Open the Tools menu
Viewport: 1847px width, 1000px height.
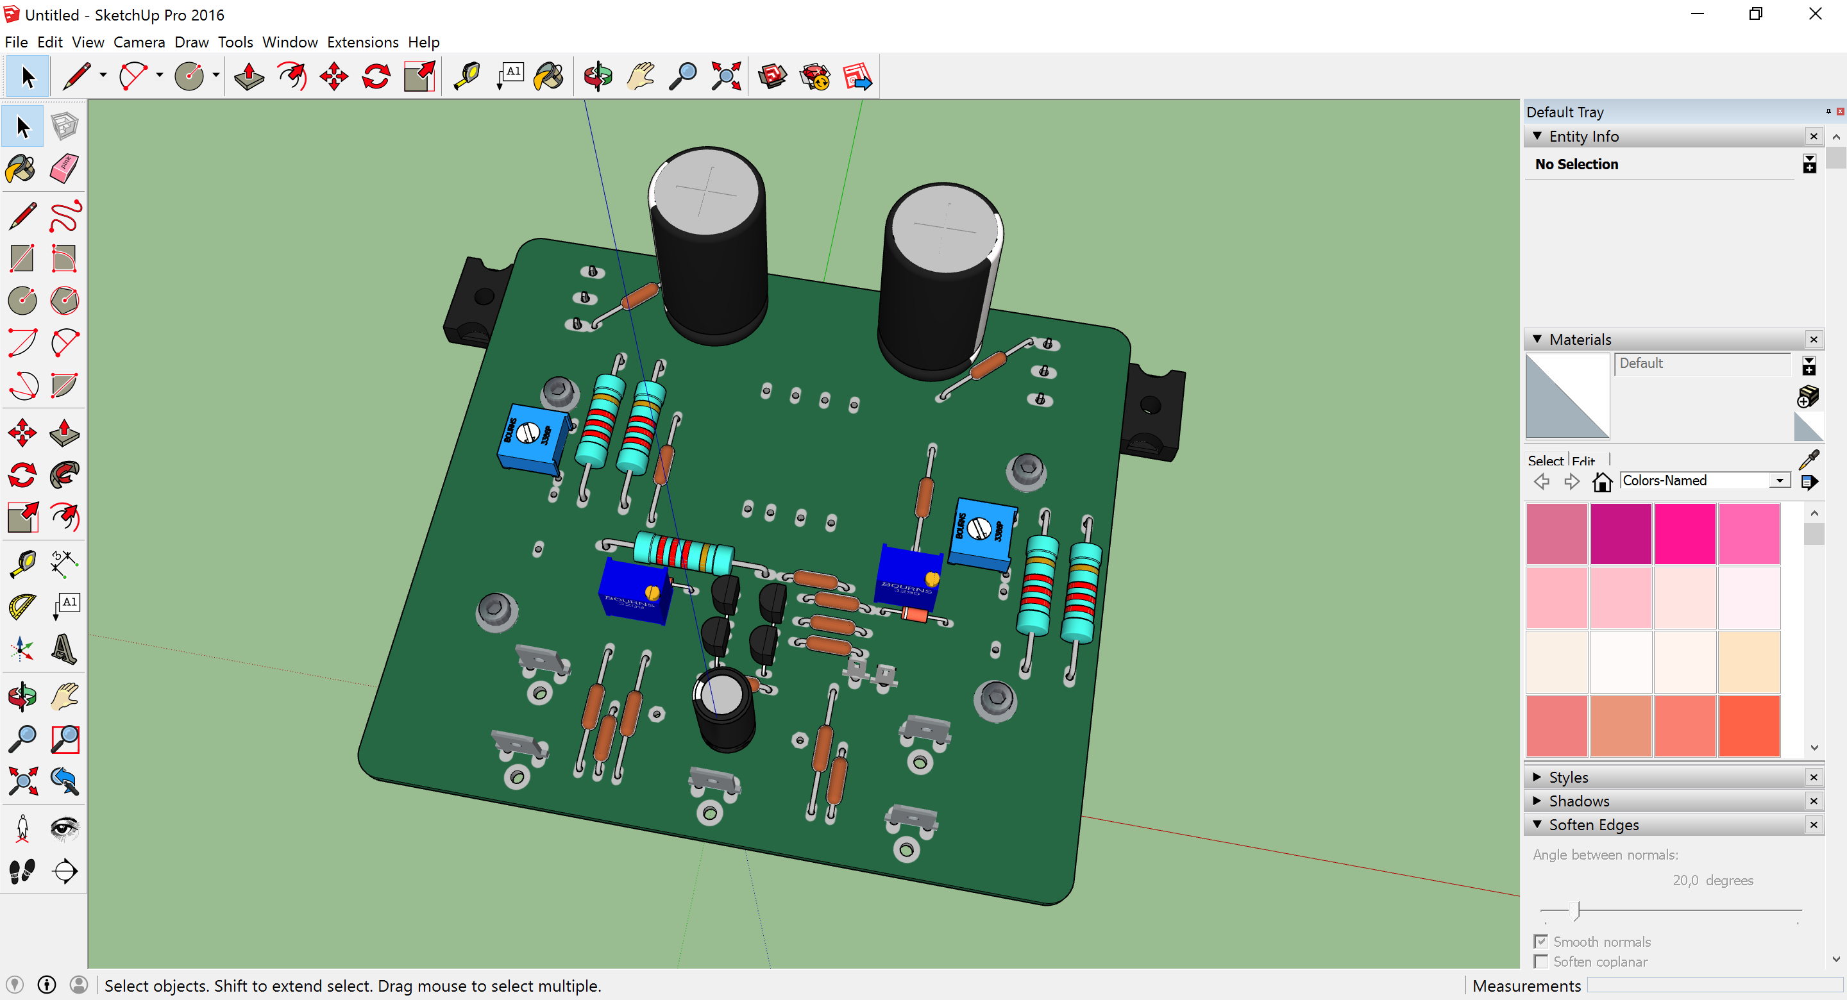coord(235,42)
